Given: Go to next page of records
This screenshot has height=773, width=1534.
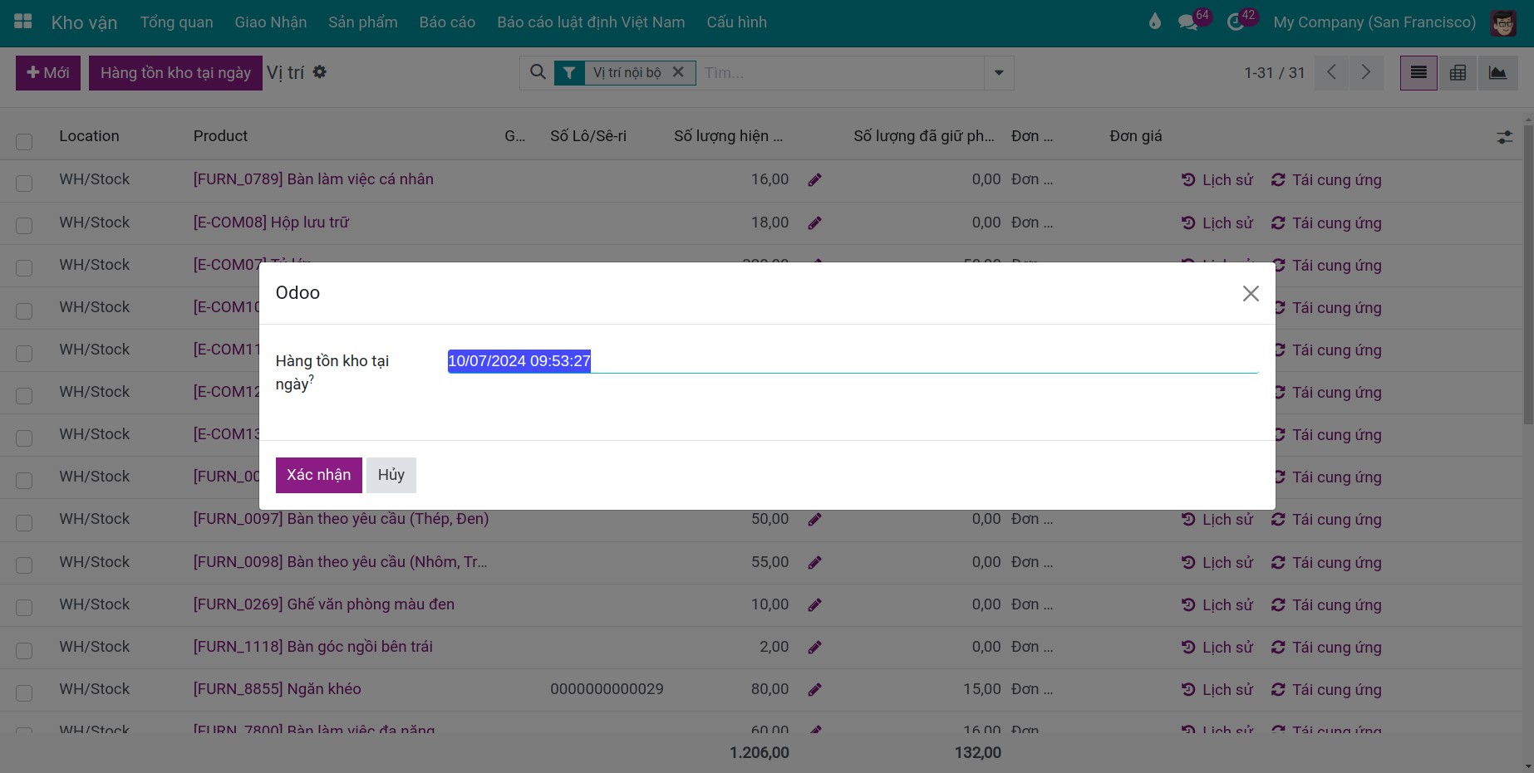Looking at the screenshot, I should pos(1365,72).
